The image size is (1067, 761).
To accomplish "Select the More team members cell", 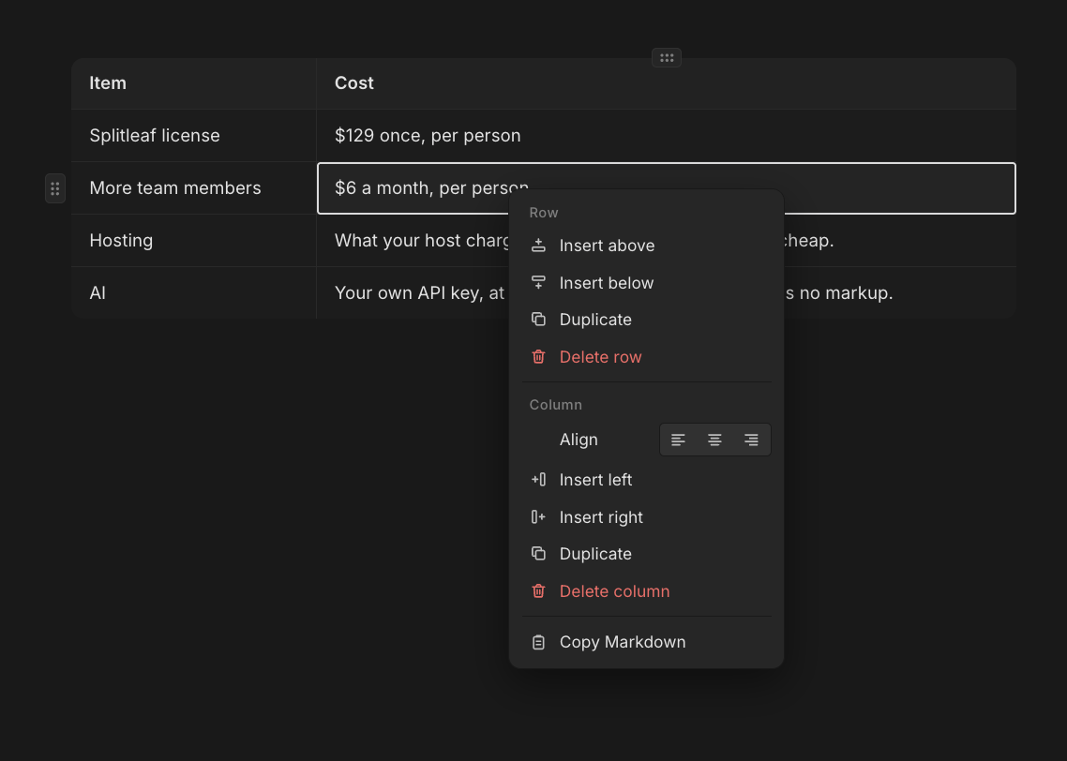I will 194,188.
